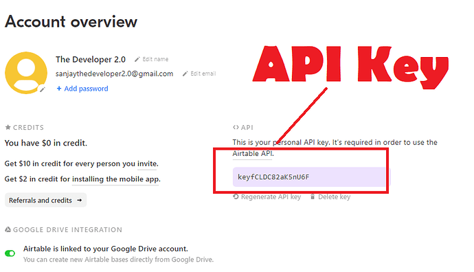The image size is (474, 272).
Task: Click the account email address text
Action: click(114, 73)
